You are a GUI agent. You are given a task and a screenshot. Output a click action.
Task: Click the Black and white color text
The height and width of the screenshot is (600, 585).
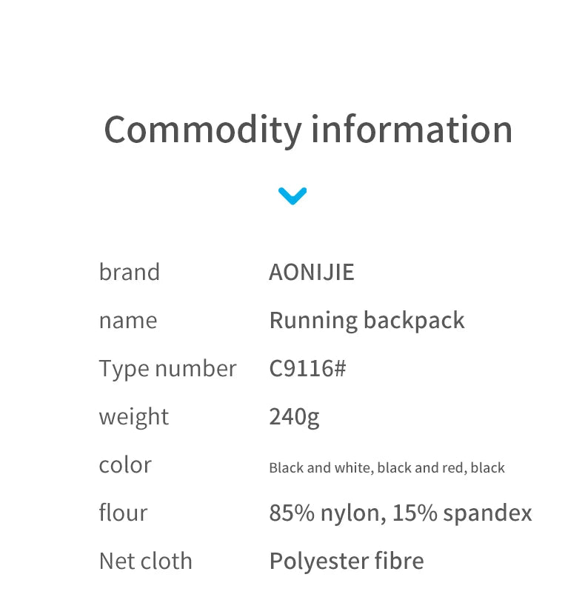321,467
